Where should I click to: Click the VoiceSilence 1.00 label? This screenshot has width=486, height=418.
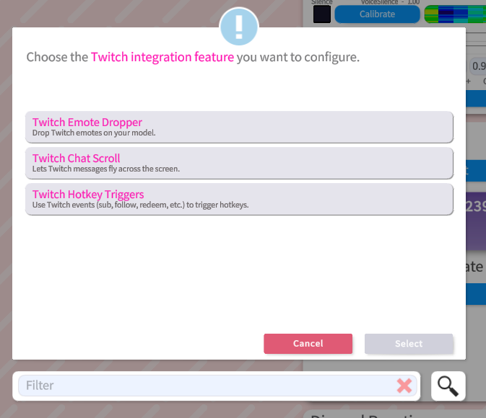[x=390, y=2]
